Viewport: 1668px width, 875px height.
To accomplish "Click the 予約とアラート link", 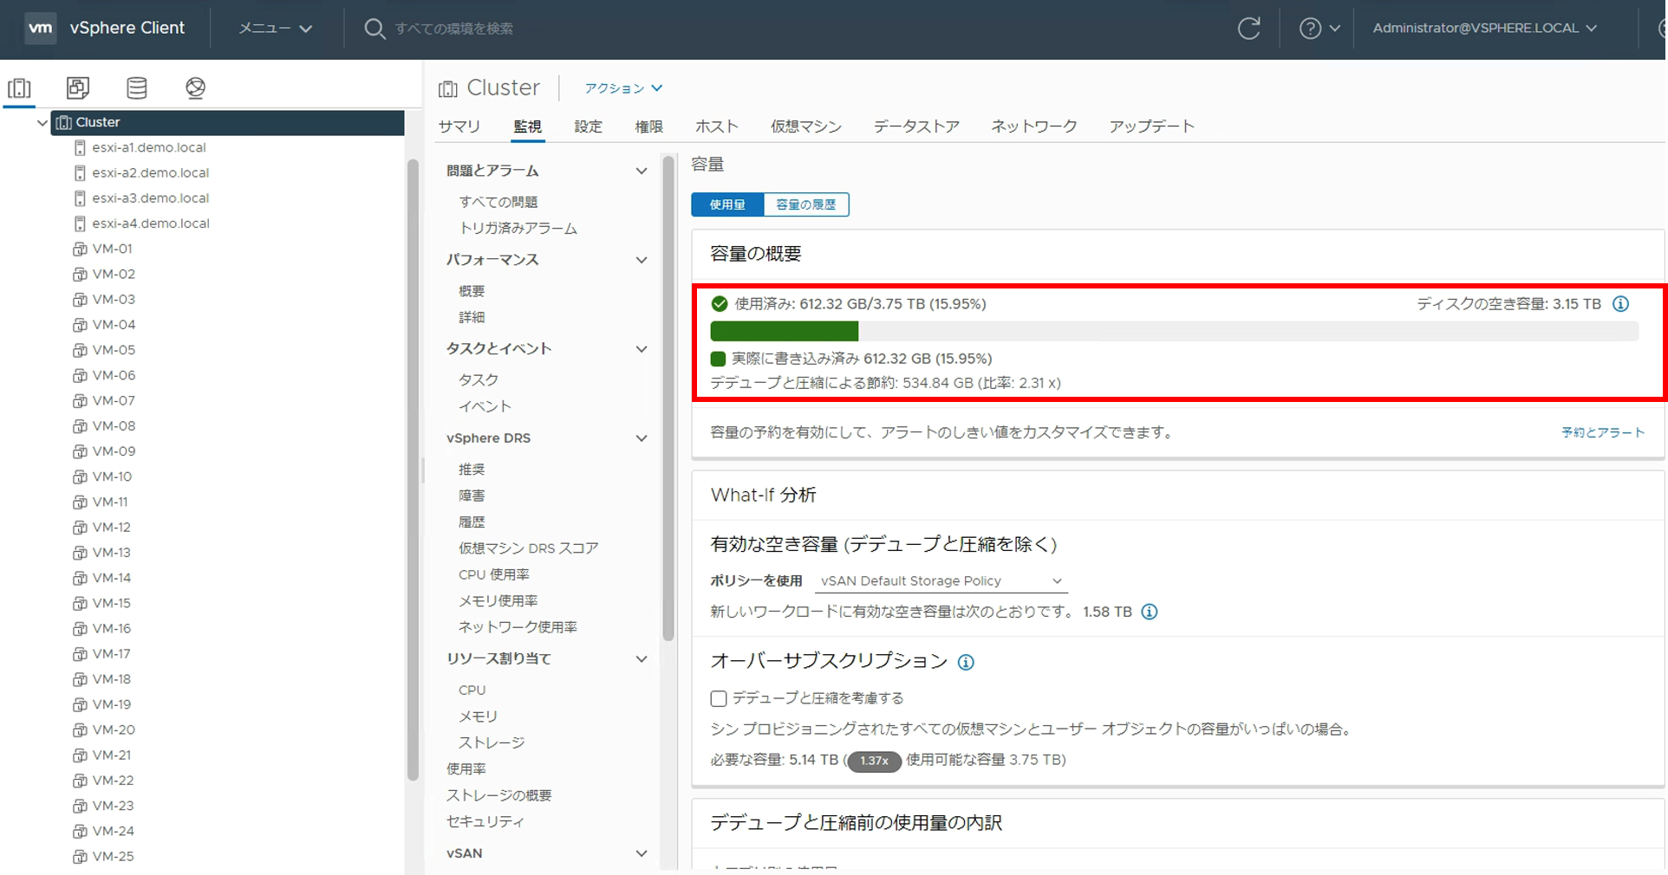I will coord(1603,432).
